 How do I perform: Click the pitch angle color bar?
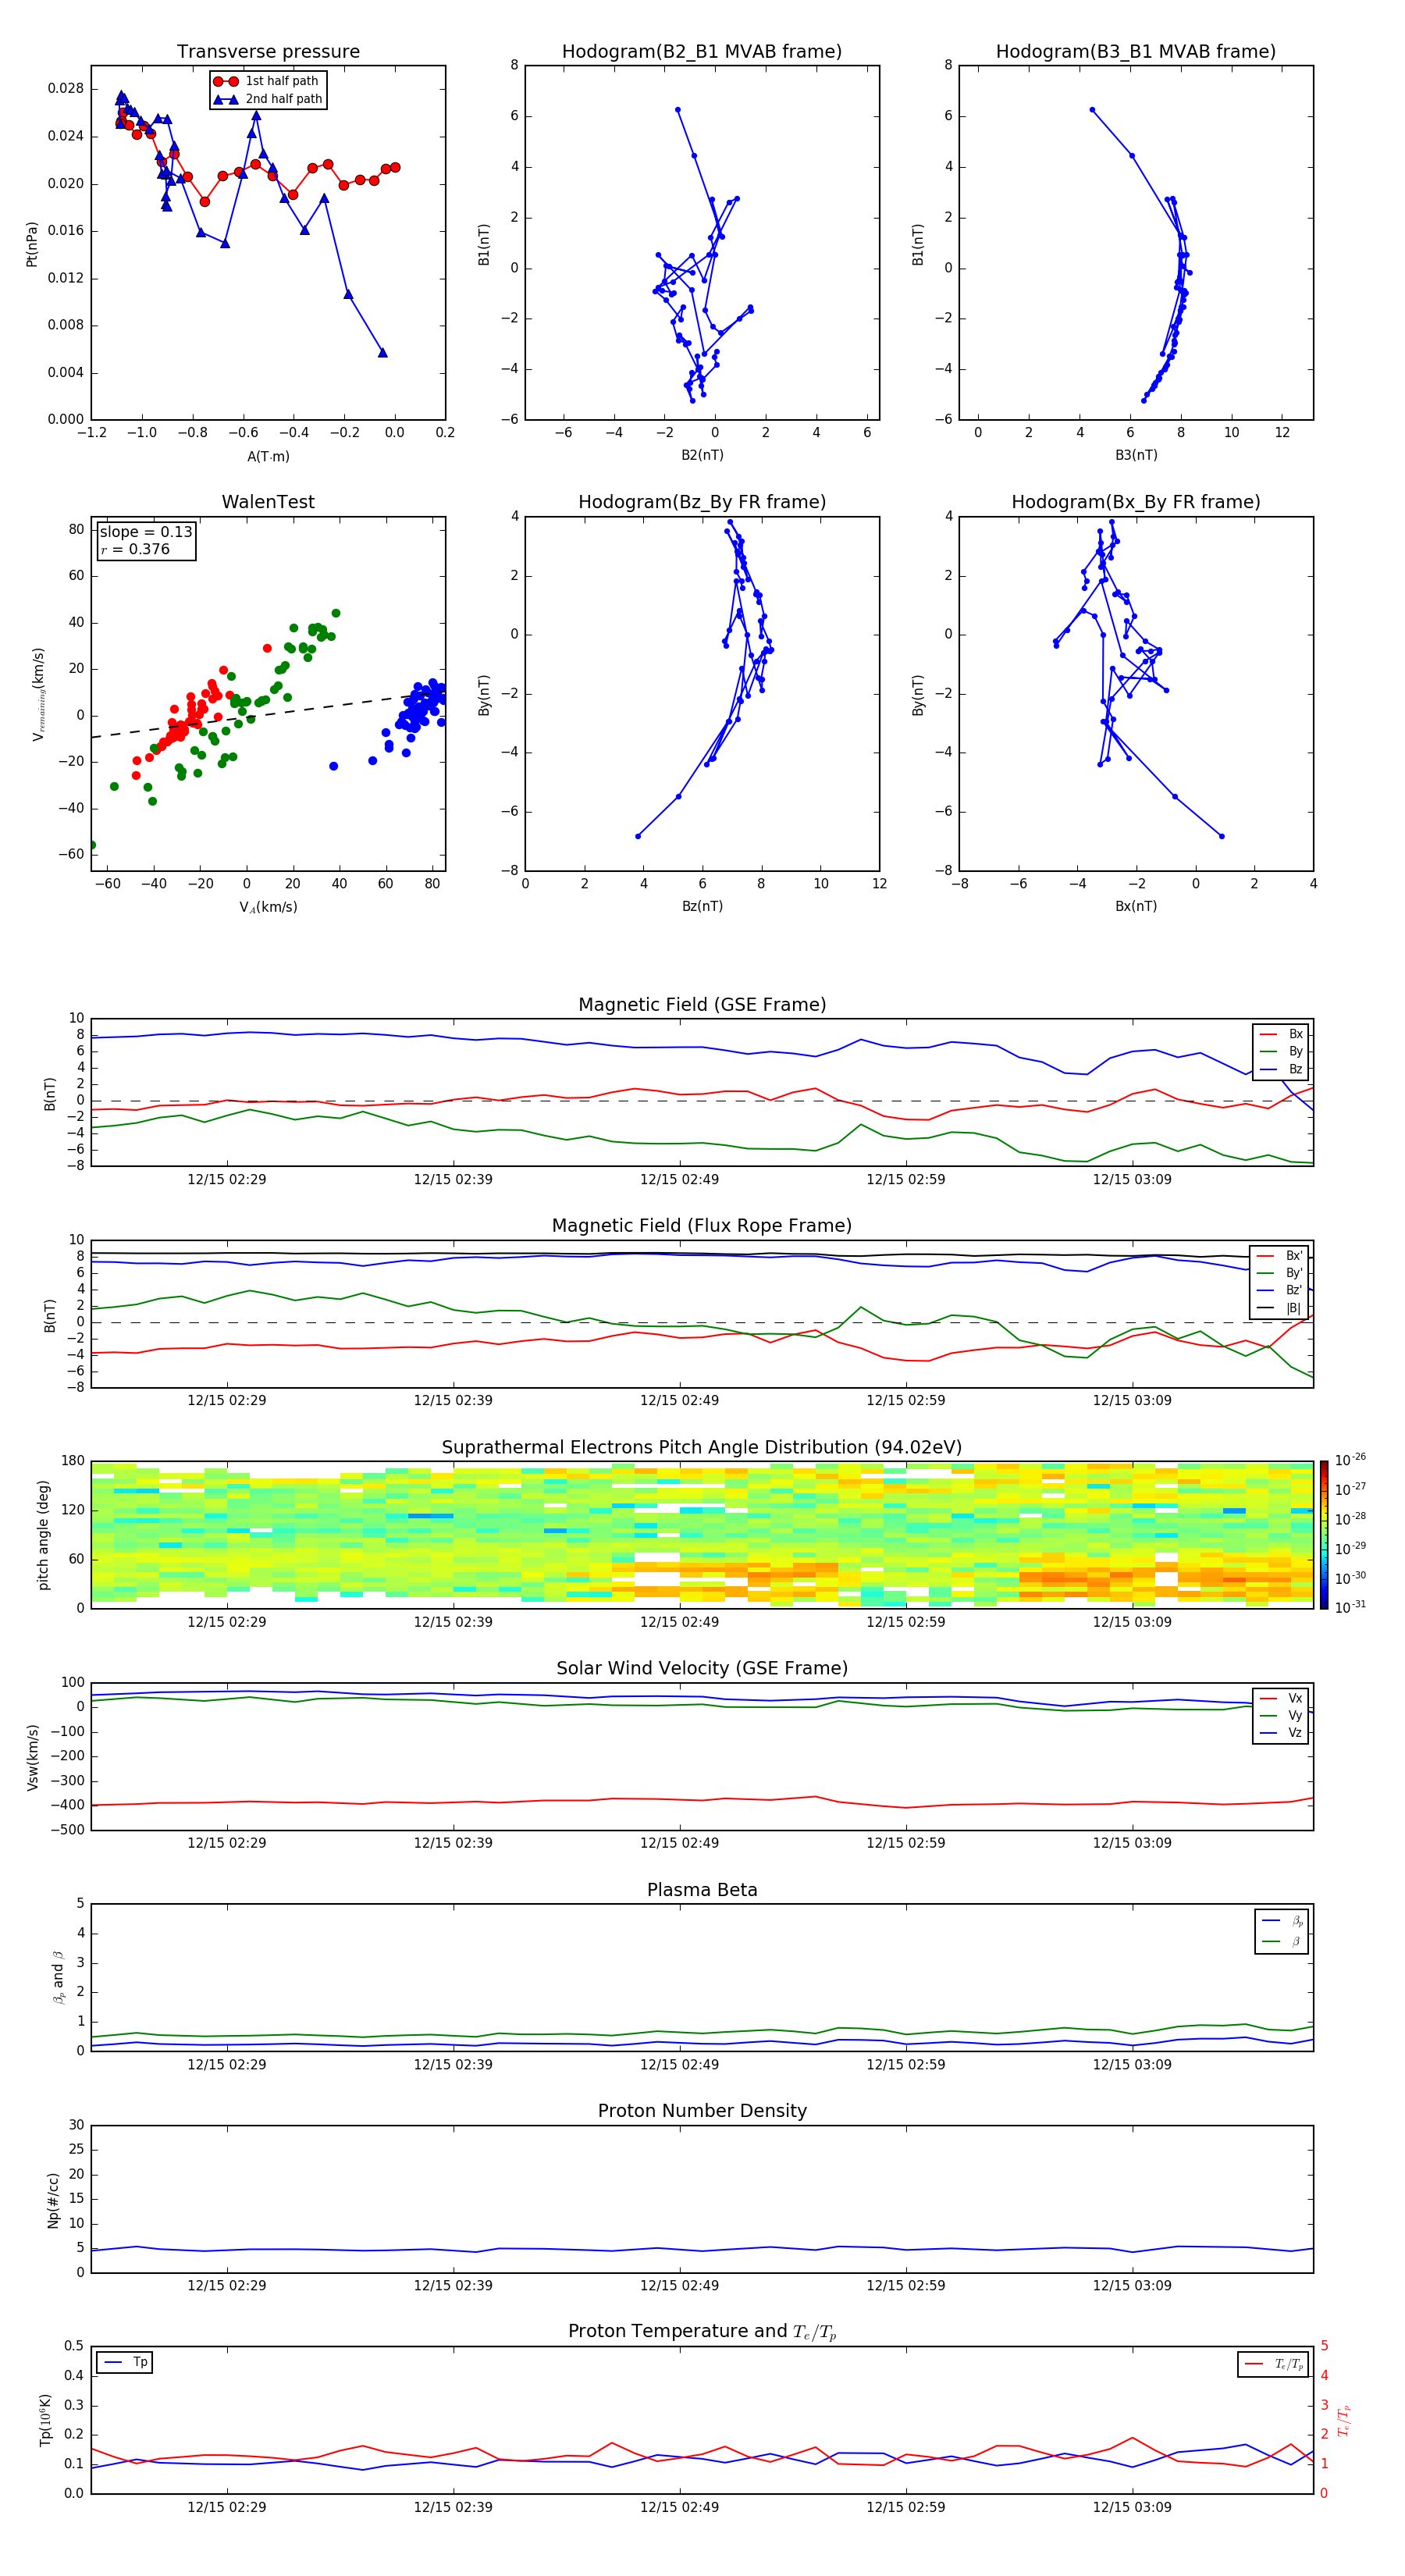click(x=1323, y=1535)
